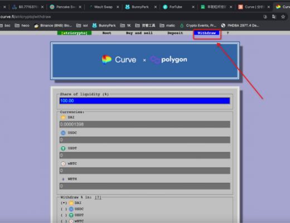Select USDT radio under Withdraw % in
This screenshot has height=223, width=290.
point(64,215)
